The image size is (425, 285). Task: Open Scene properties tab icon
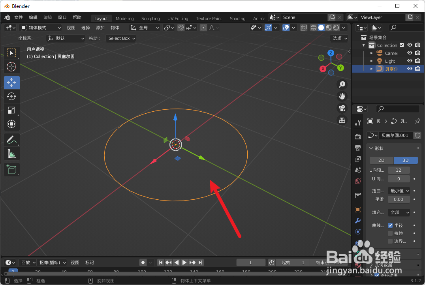point(358,170)
